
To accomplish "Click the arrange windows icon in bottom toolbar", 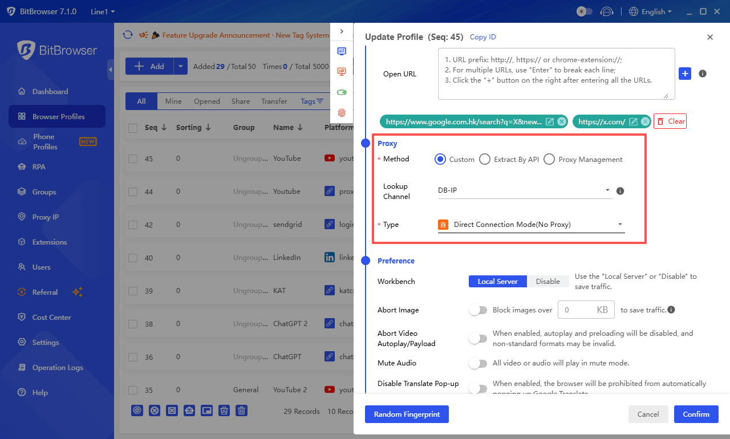I will point(206,410).
